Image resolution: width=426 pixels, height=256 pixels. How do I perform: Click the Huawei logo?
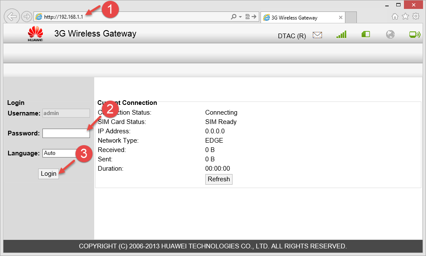click(x=35, y=34)
